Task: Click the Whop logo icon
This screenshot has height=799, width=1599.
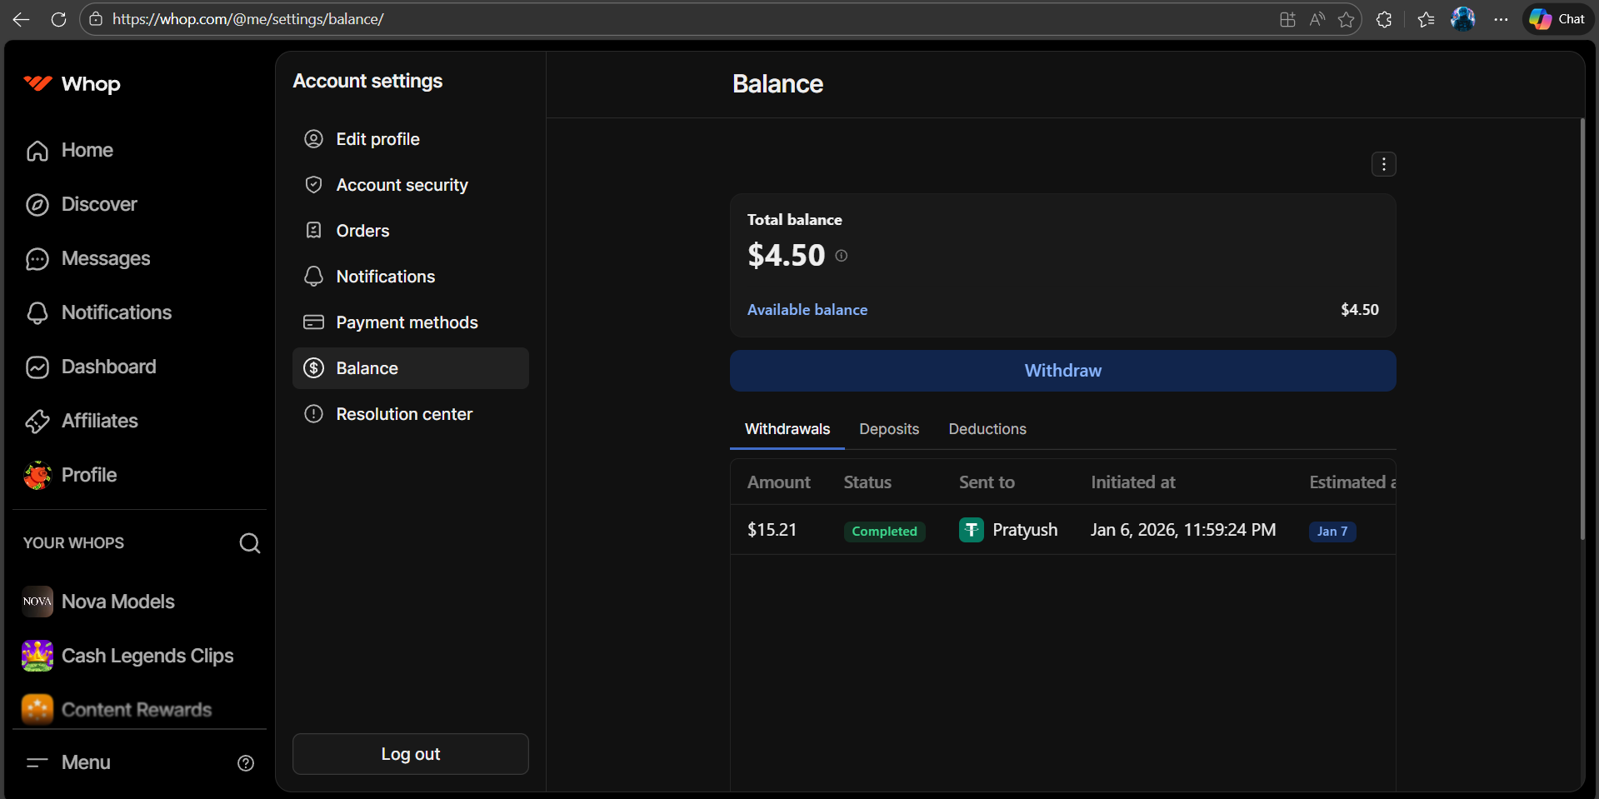Action: click(37, 83)
